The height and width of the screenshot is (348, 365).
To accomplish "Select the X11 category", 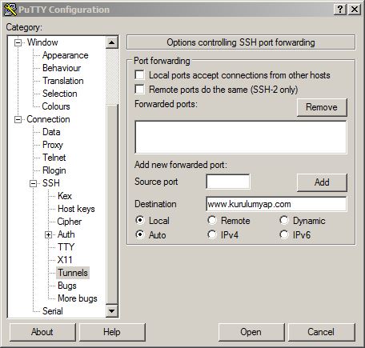I will click(65, 260).
